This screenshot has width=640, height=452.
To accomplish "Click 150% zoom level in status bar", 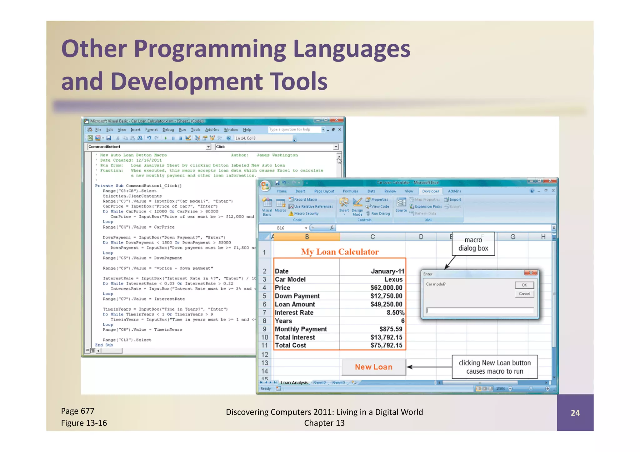I will [x=501, y=389].
